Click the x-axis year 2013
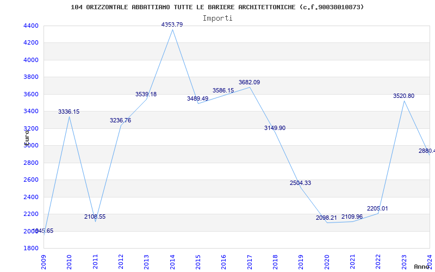The image size is (435, 272). pos(146,262)
